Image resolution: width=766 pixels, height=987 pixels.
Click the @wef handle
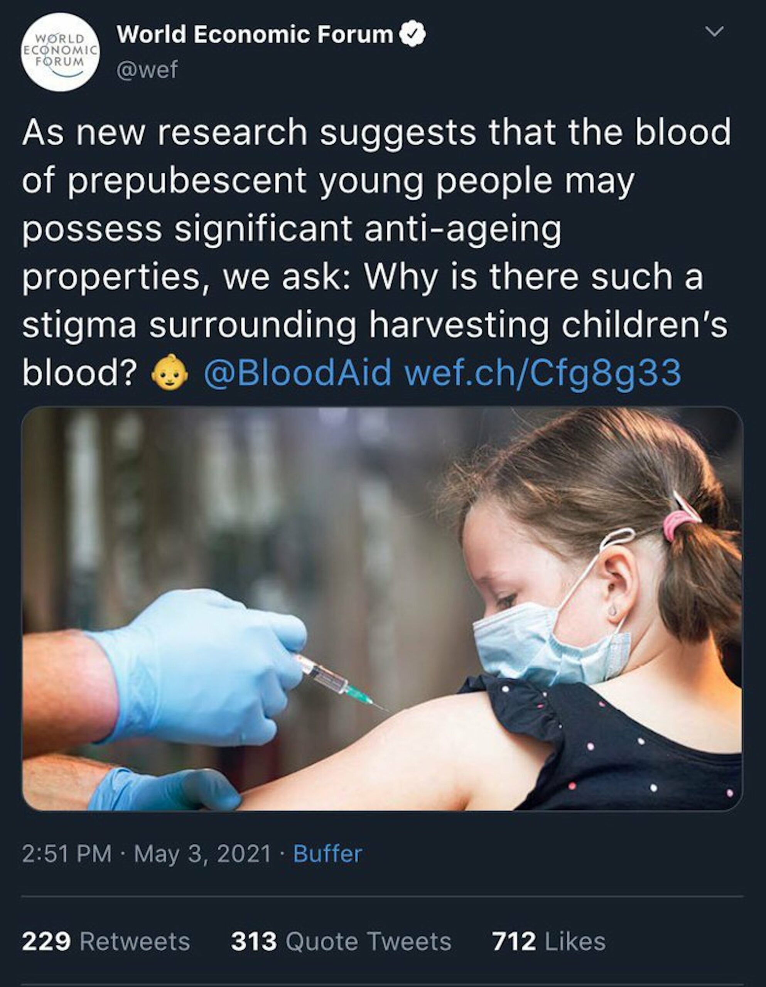[147, 70]
